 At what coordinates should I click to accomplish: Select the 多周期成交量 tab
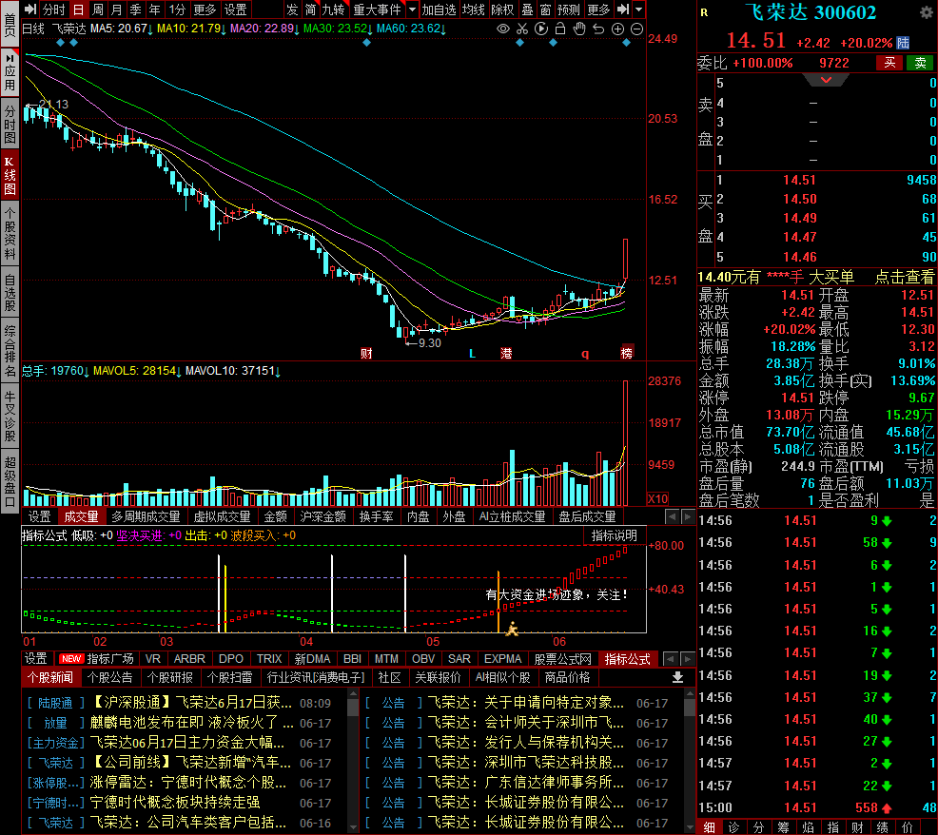click(146, 516)
